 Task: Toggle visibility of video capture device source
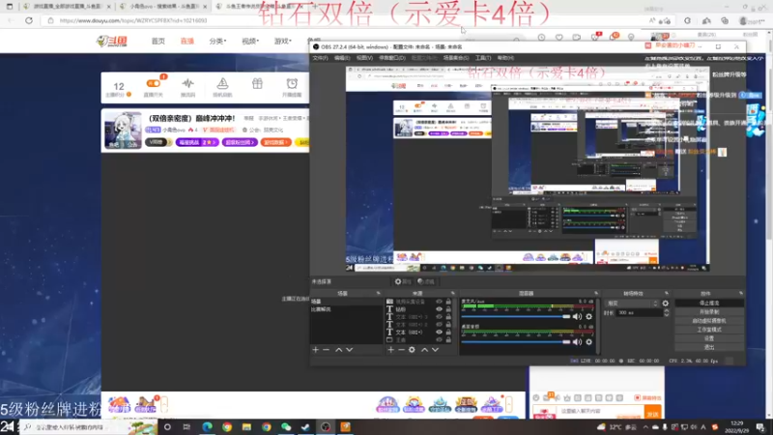439,302
